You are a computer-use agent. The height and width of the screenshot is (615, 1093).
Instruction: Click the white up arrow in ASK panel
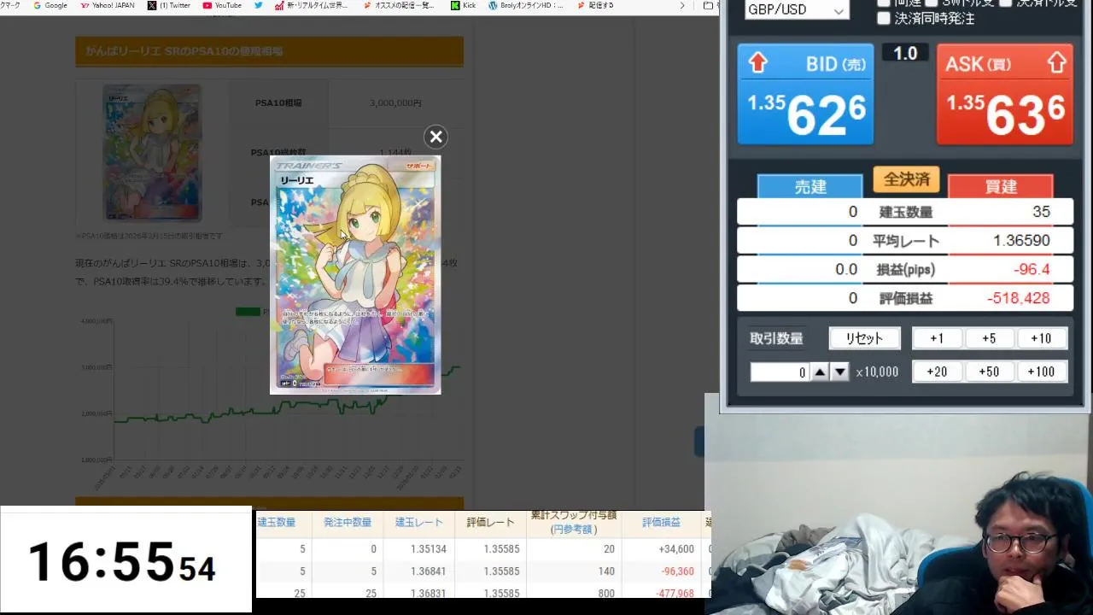[1056, 63]
